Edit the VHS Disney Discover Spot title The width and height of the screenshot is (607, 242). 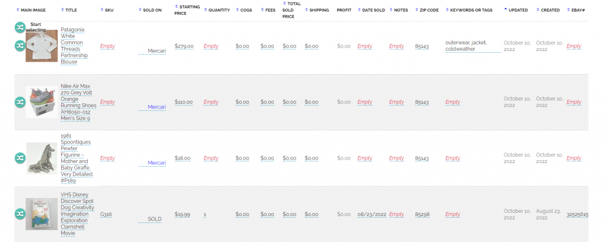(x=78, y=214)
